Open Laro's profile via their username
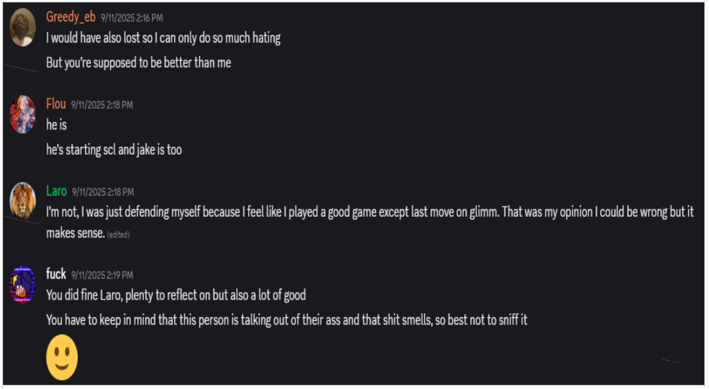709x389 pixels. [x=57, y=191]
